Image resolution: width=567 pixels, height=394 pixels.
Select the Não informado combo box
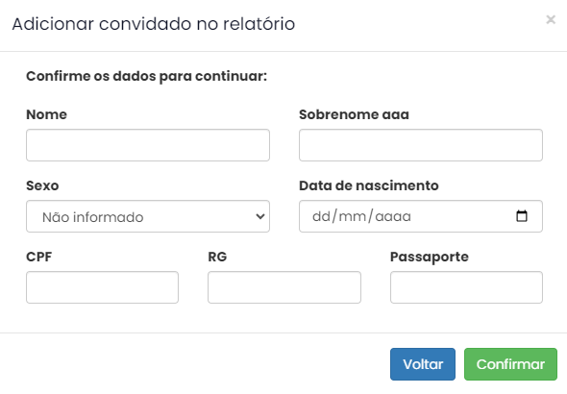(x=148, y=216)
